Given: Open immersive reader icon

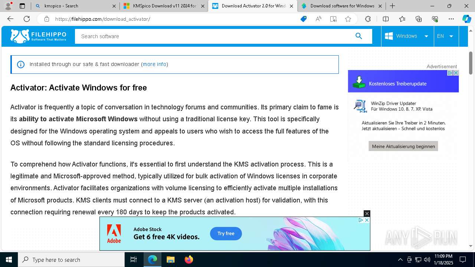Looking at the screenshot, I should [333, 19].
